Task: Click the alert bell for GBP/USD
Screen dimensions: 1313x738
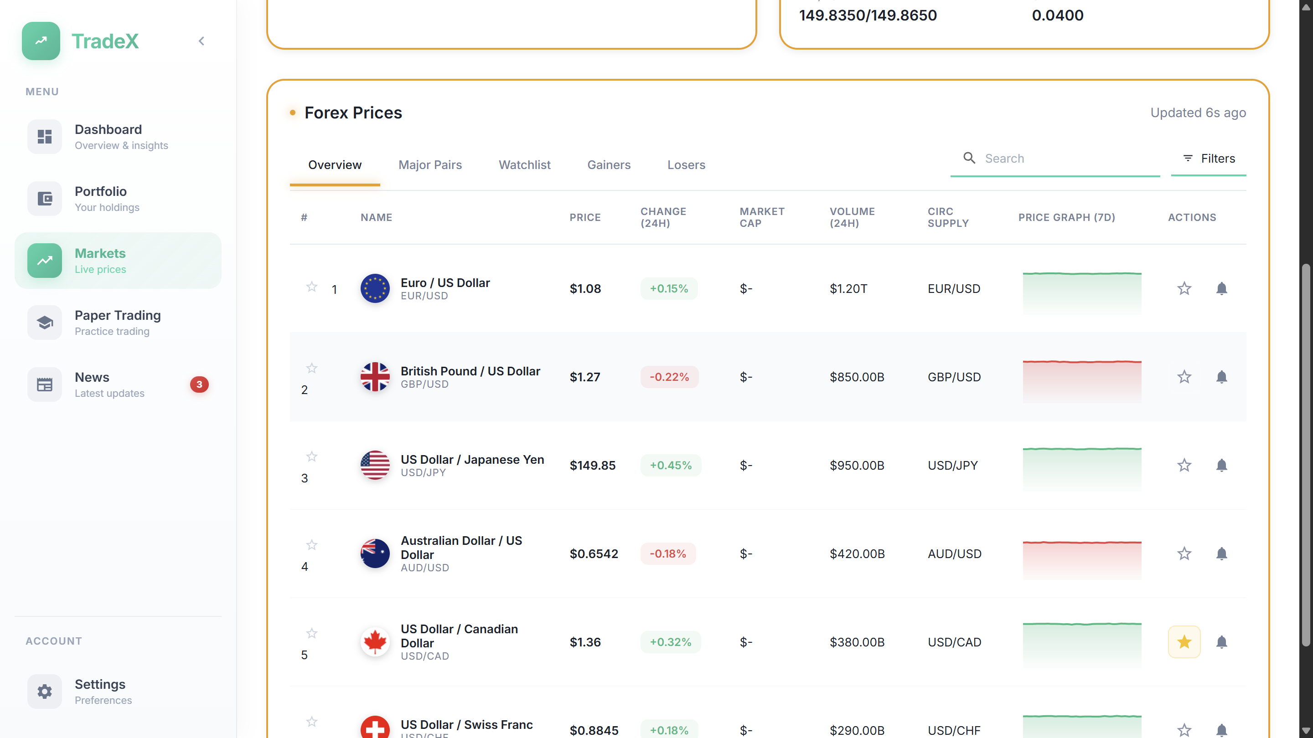Action: tap(1221, 377)
